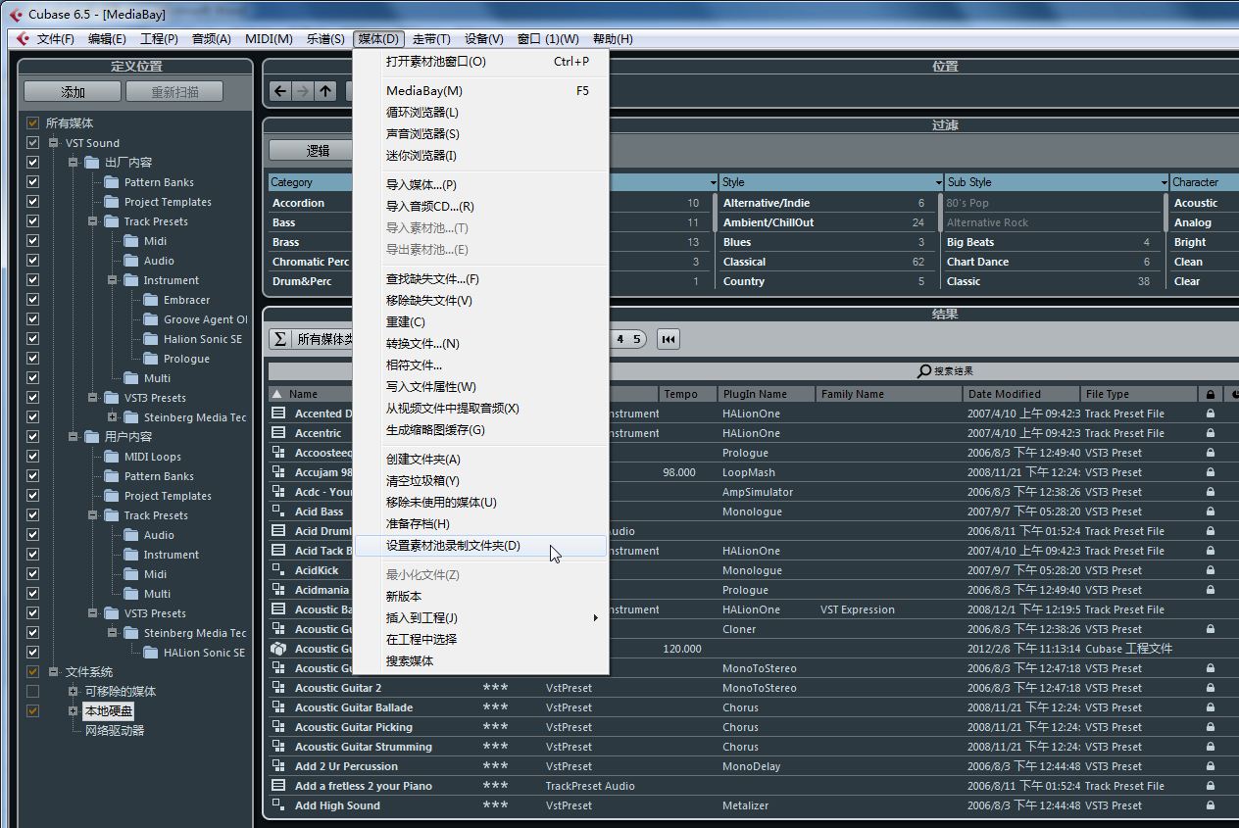Click the lock icon in the AmpSimulator row
The height and width of the screenshot is (828, 1239).
1211,492
